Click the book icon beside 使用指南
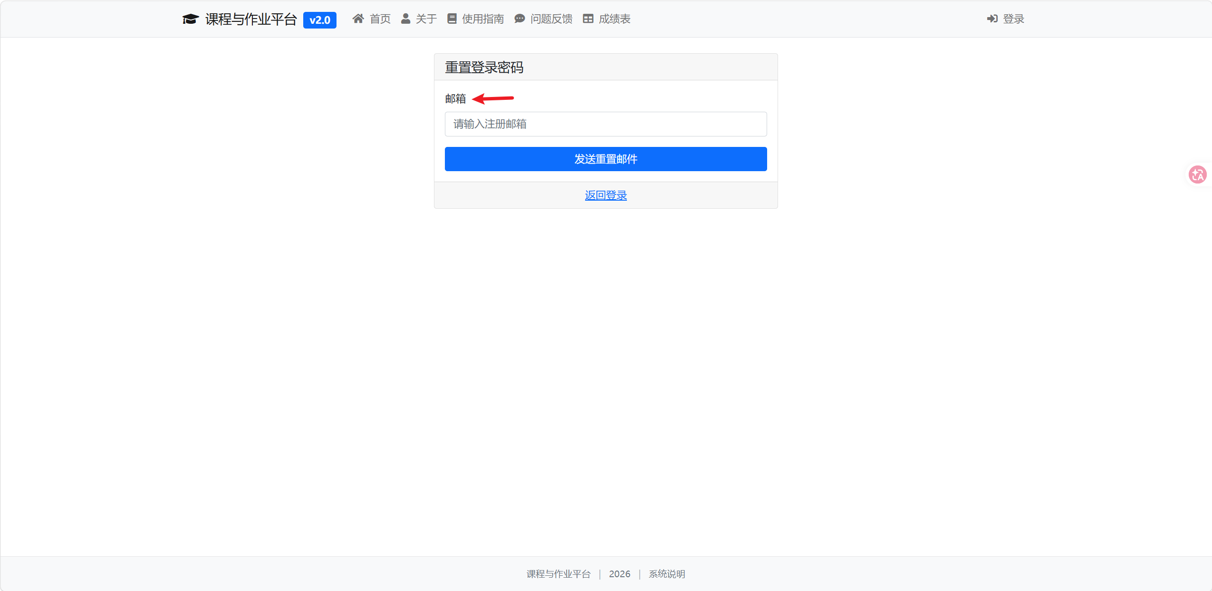This screenshot has height=591, width=1212. [x=452, y=19]
